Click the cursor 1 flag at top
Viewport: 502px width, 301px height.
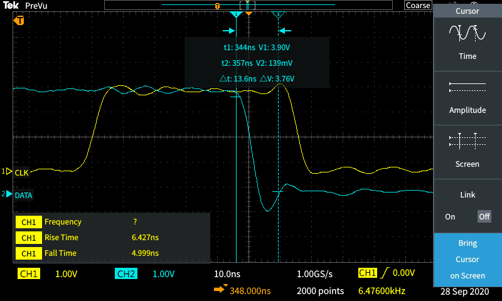tap(236, 14)
